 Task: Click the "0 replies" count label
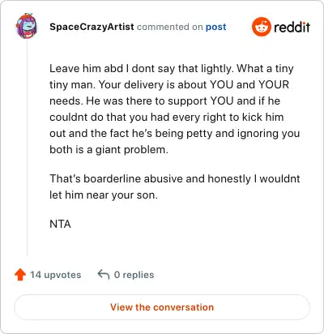[x=134, y=275]
